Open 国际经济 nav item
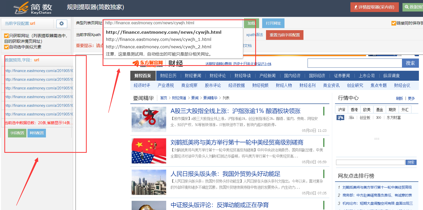 click(317, 76)
